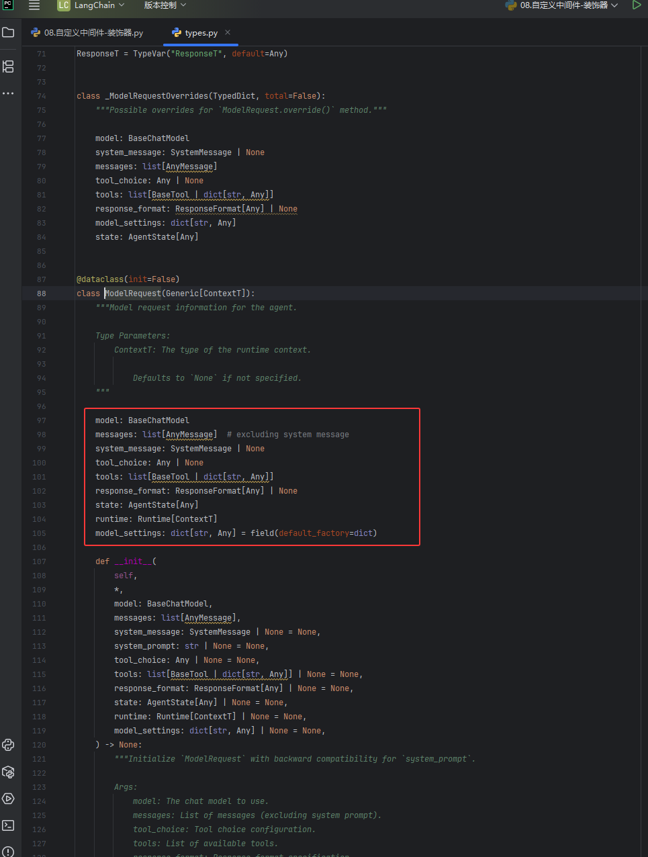
Task: Open the run configuration dropdown
Action: pos(562,5)
